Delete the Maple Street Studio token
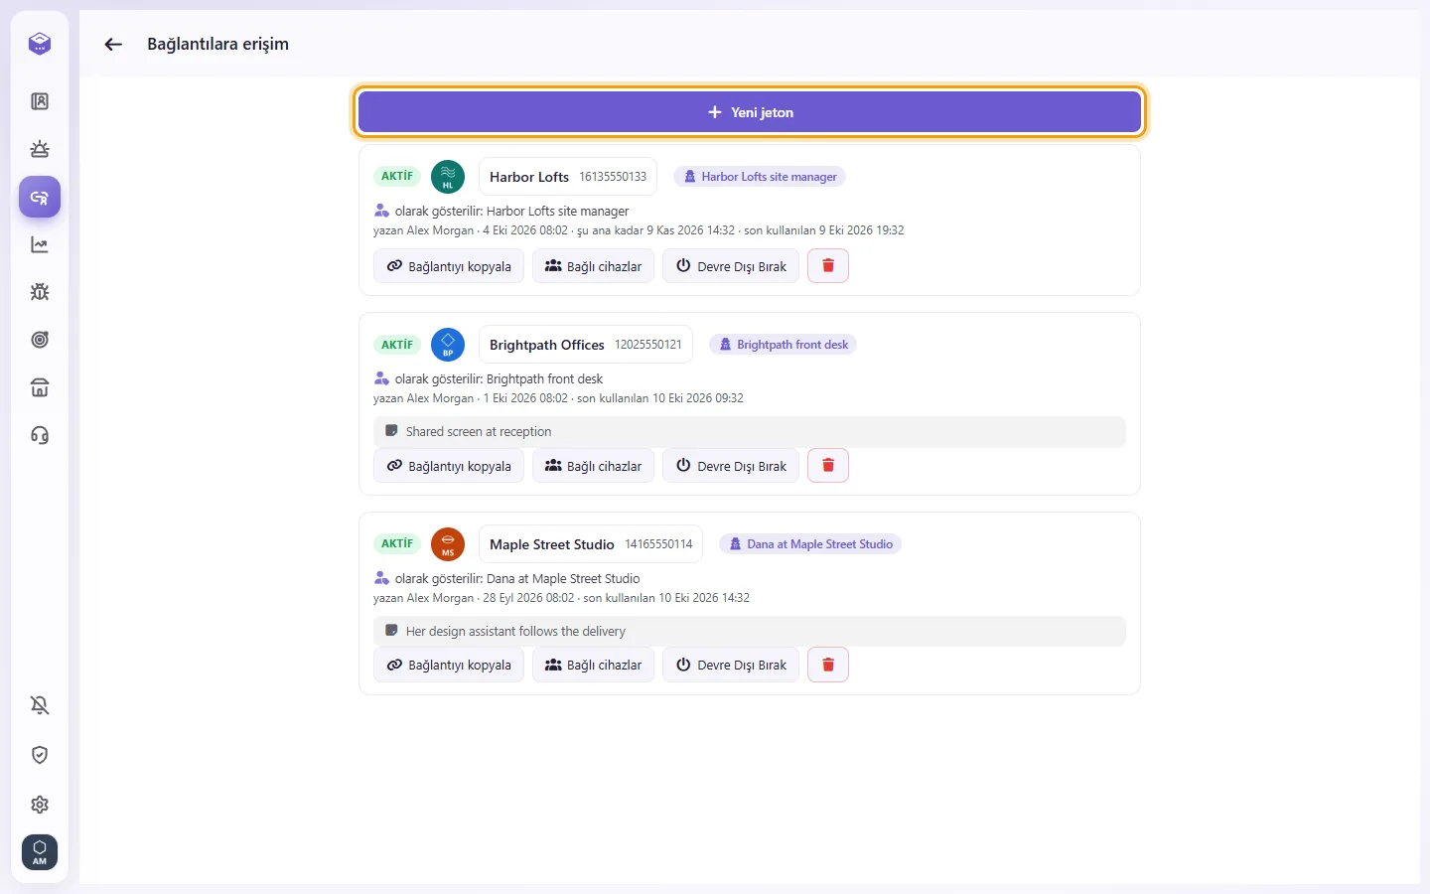This screenshot has width=1430, height=894. tap(828, 665)
